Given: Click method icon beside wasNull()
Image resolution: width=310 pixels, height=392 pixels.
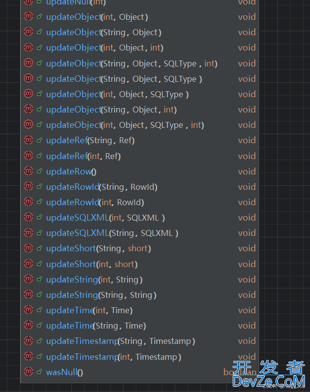Looking at the screenshot, I should [29, 372].
